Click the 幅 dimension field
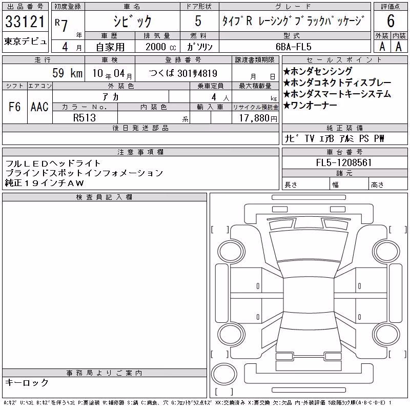410x410 pixels. 350,183
